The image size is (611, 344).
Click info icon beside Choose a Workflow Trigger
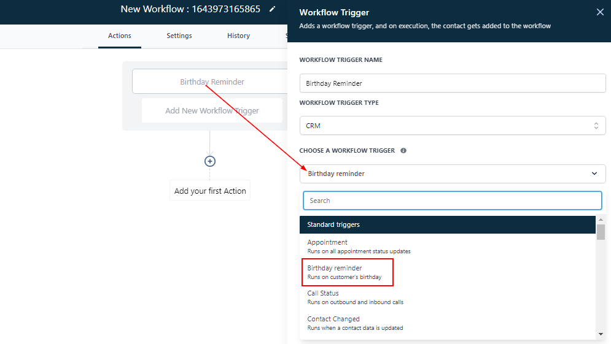coord(403,150)
